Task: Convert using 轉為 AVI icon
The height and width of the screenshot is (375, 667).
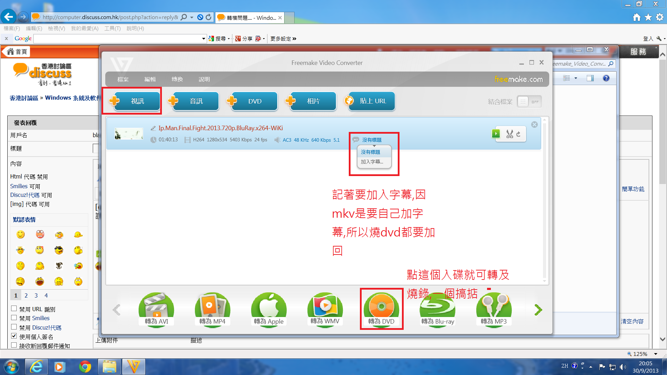Action: point(156,309)
